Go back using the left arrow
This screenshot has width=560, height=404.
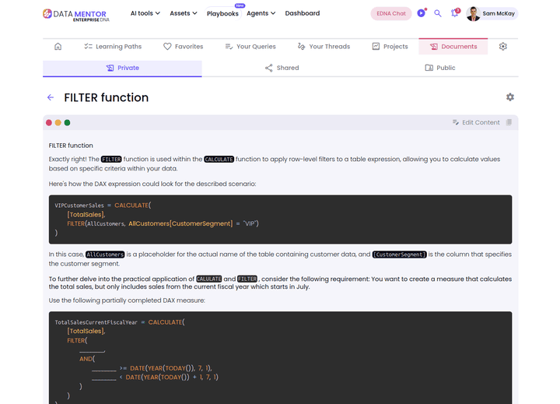pyautogui.click(x=51, y=97)
